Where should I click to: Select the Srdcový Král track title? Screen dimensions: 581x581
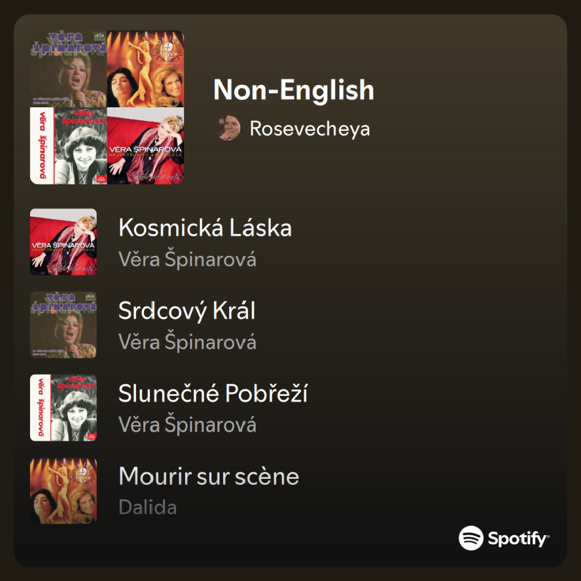[x=186, y=310]
